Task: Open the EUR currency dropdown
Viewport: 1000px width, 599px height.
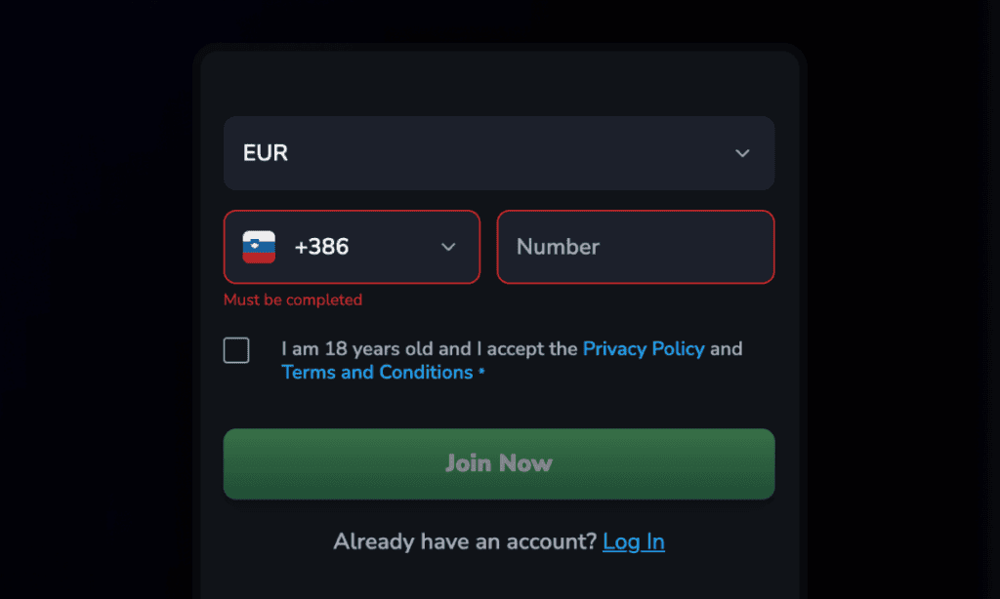Action: point(499,153)
